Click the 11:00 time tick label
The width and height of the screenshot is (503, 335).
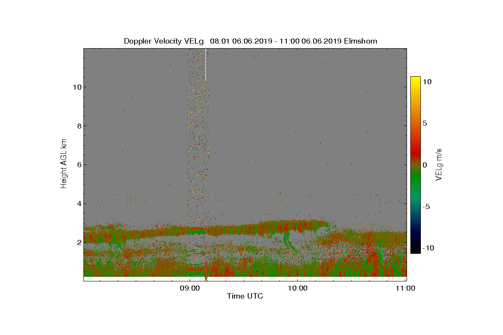tap(405, 288)
